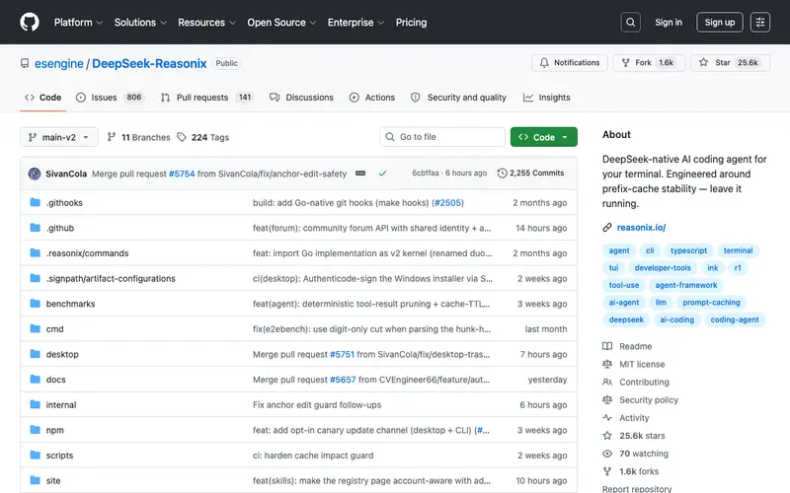
Task: Open the .signpath/artifact-configurations folder
Action: tap(111, 278)
